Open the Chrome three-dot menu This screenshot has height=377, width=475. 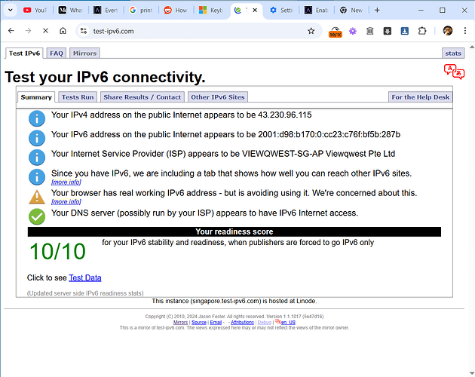click(x=464, y=31)
